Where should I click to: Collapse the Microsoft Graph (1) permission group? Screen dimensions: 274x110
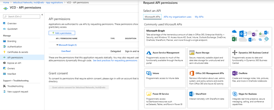tap(57, 45)
